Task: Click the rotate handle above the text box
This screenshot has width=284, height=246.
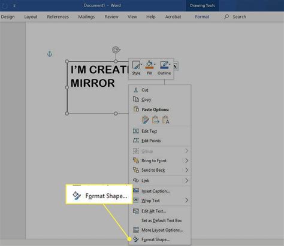Action: (116, 50)
